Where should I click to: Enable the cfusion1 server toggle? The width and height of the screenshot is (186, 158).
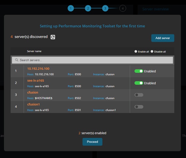point(139,107)
